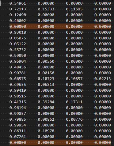The width and height of the screenshot is (114, 146).
Task: Click value 0.46002
Action: pos(18,21)
